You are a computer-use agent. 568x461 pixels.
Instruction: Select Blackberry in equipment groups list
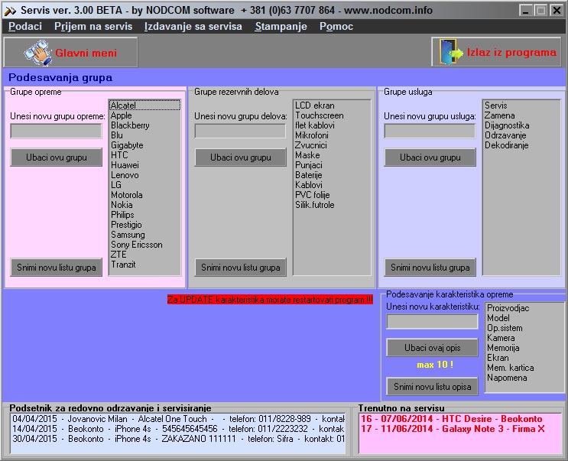144,125
